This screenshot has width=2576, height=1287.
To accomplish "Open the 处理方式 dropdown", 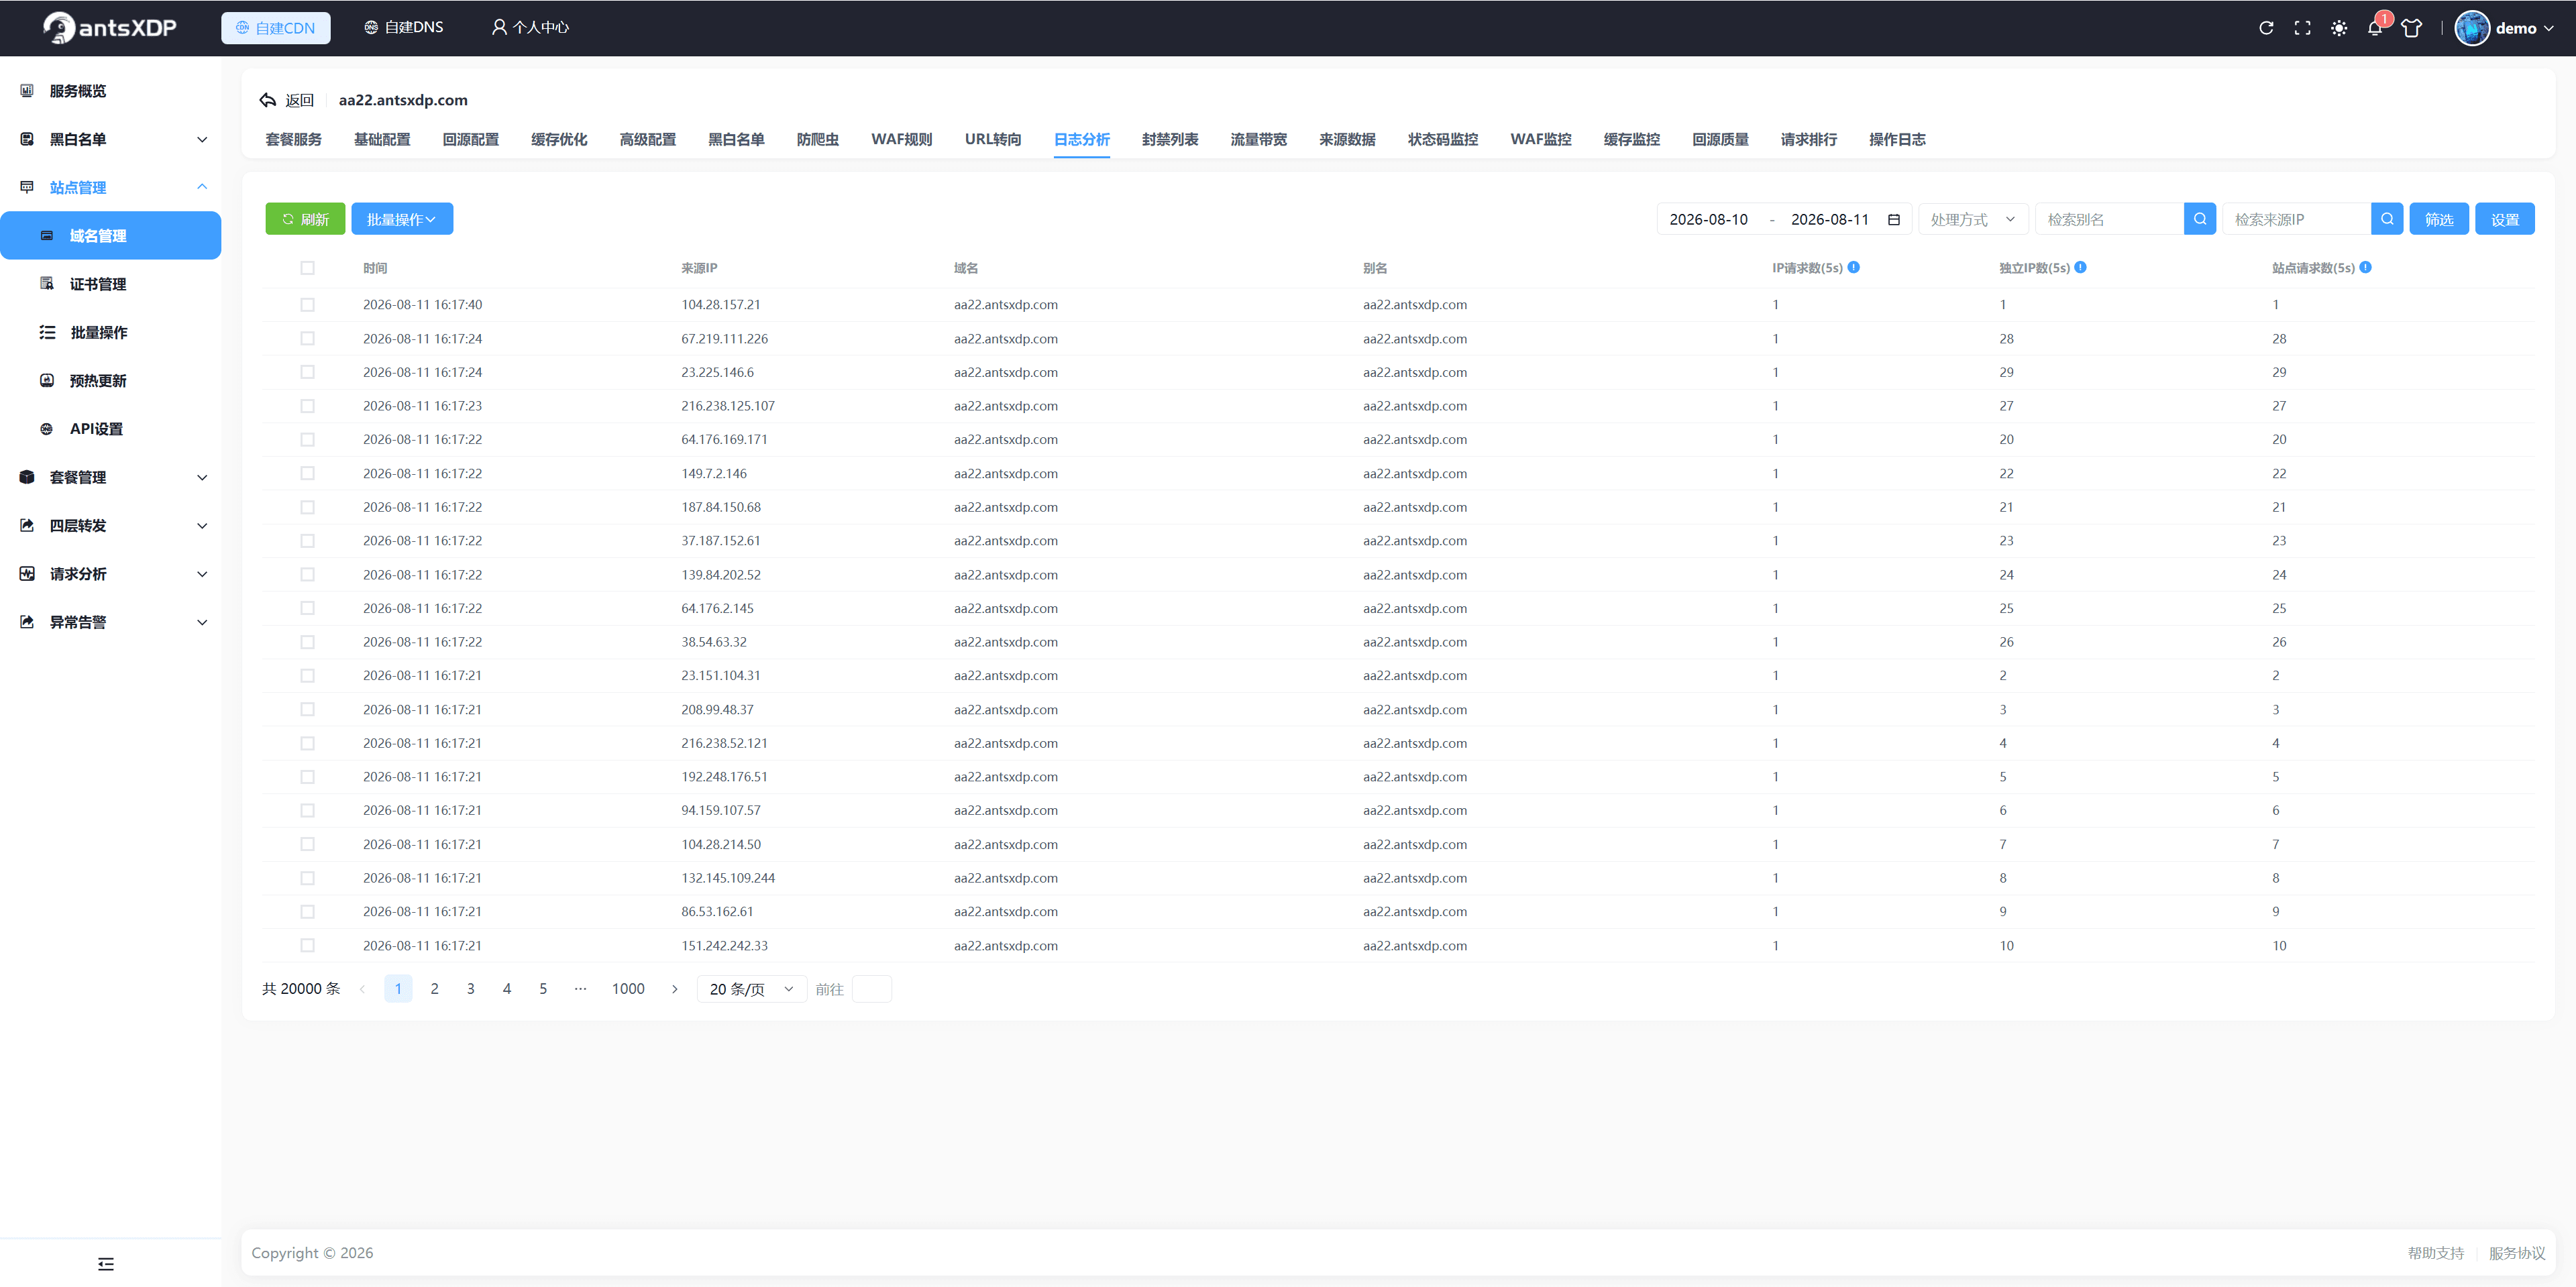I will (x=1972, y=219).
